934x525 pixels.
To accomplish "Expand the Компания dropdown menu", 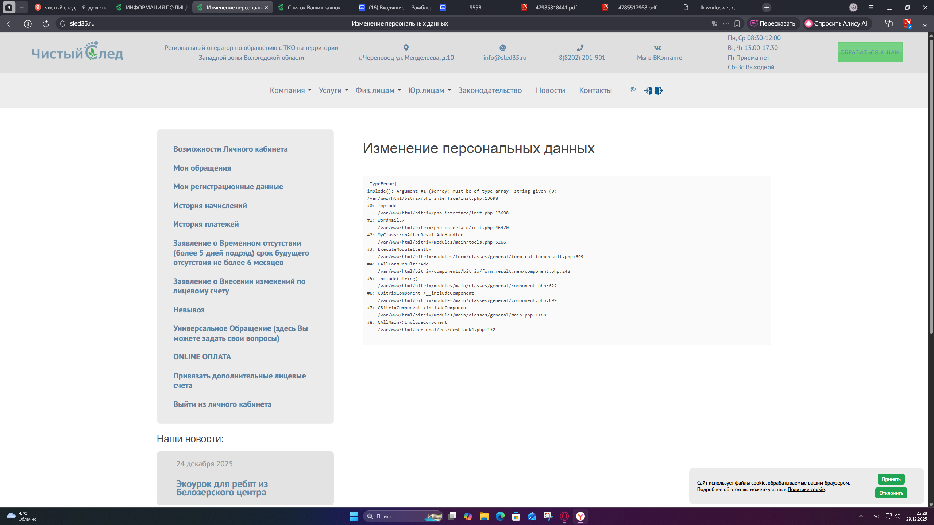I will 290,90.
